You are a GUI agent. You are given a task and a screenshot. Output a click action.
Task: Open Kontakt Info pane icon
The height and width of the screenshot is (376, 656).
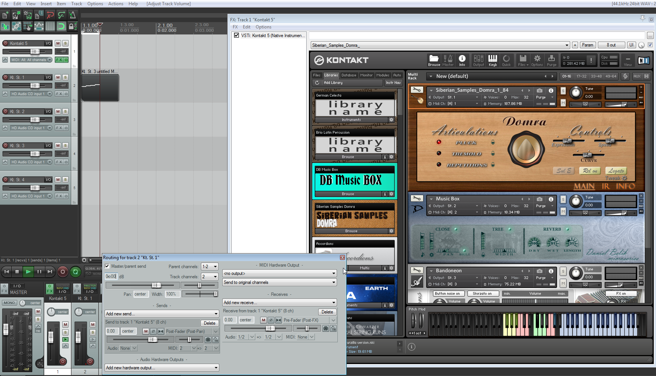click(462, 60)
